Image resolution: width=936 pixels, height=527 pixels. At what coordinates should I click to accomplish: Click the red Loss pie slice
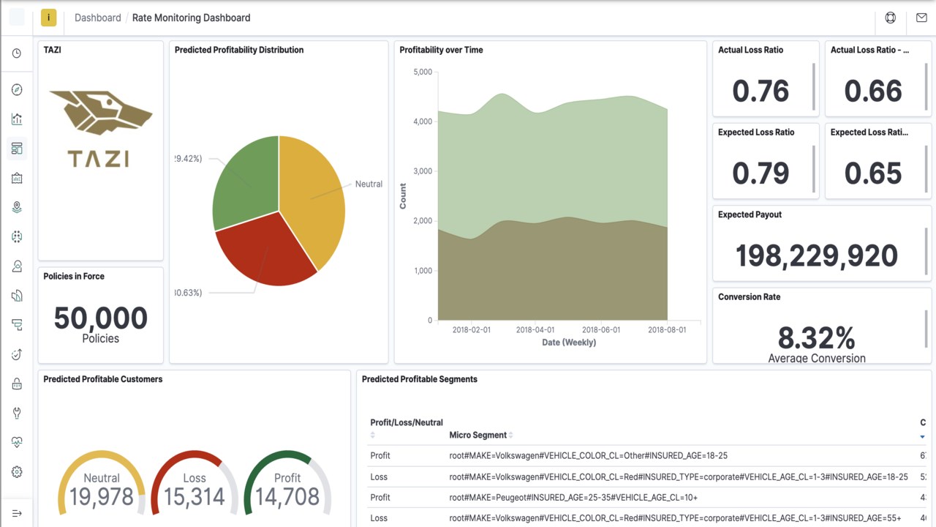(x=263, y=253)
